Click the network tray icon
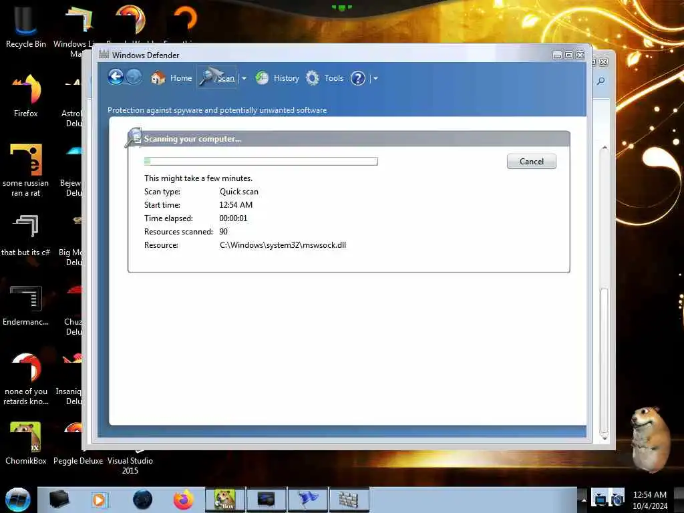 pos(600,498)
